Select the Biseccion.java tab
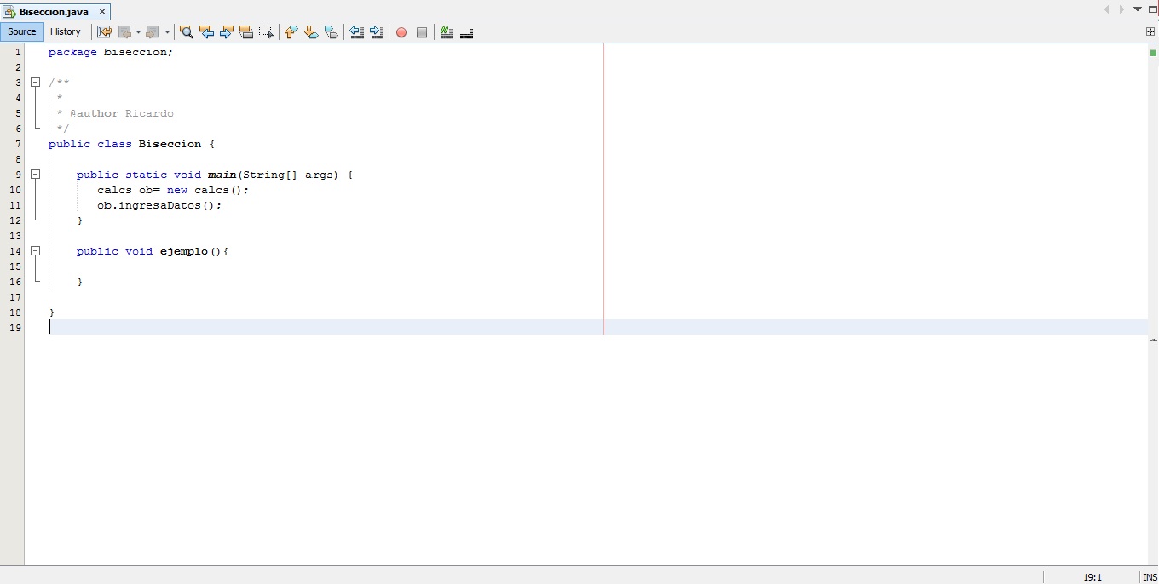Image resolution: width=1159 pixels, height=584 pixels. (54, 12)
